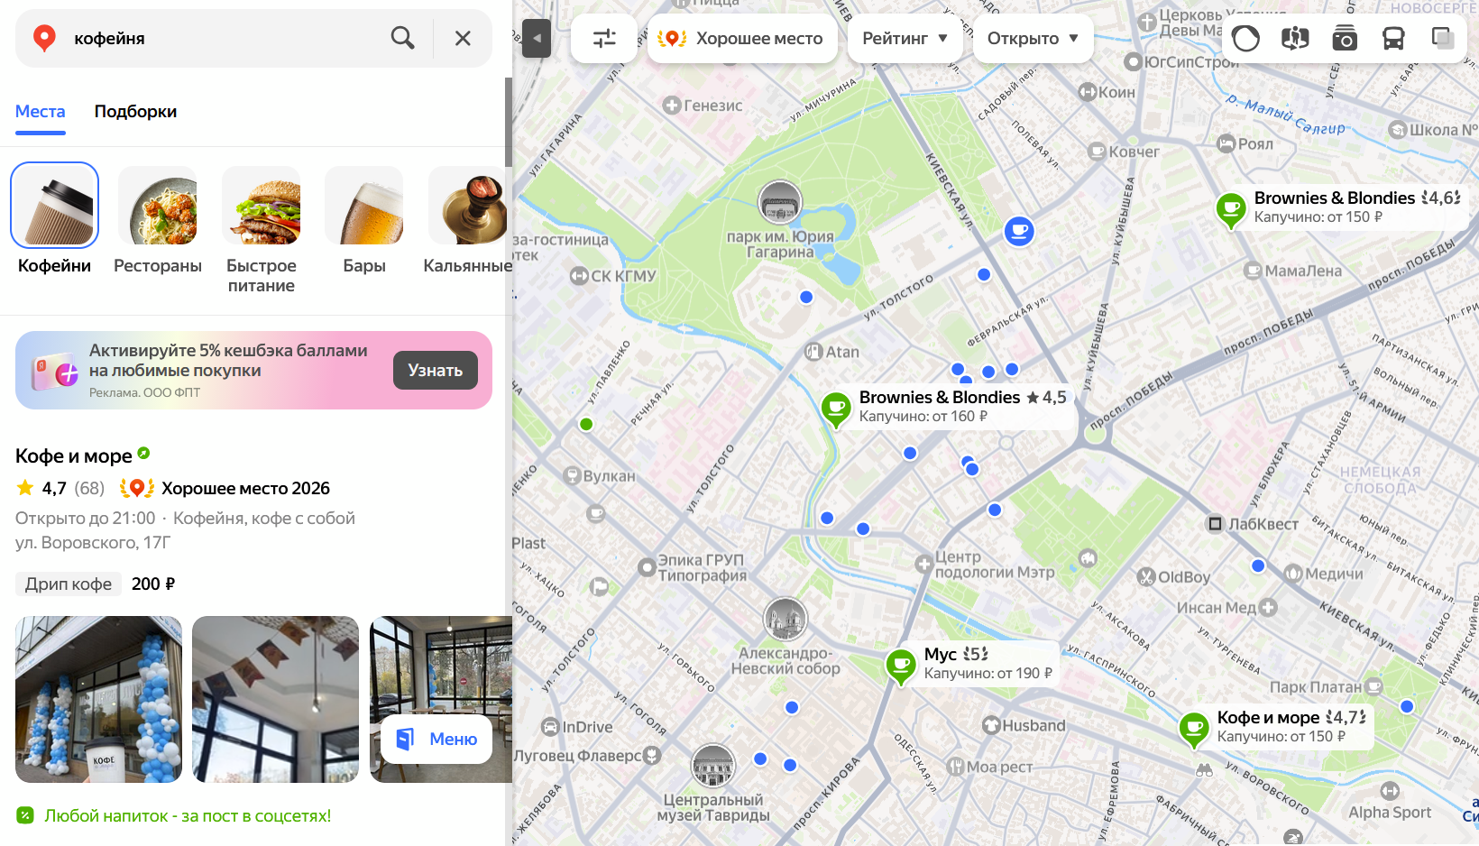Click the Моа рест place icon
This screenshot has width=1479, height=846.
[956, 767]
